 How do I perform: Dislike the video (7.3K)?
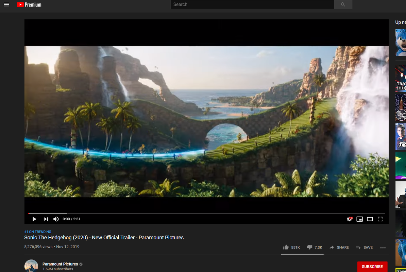[x=315, y=248]
